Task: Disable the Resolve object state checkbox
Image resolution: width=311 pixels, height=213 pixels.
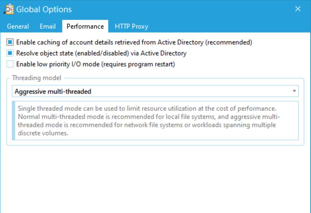Action: pyautogui.click(x=10, y=53)
